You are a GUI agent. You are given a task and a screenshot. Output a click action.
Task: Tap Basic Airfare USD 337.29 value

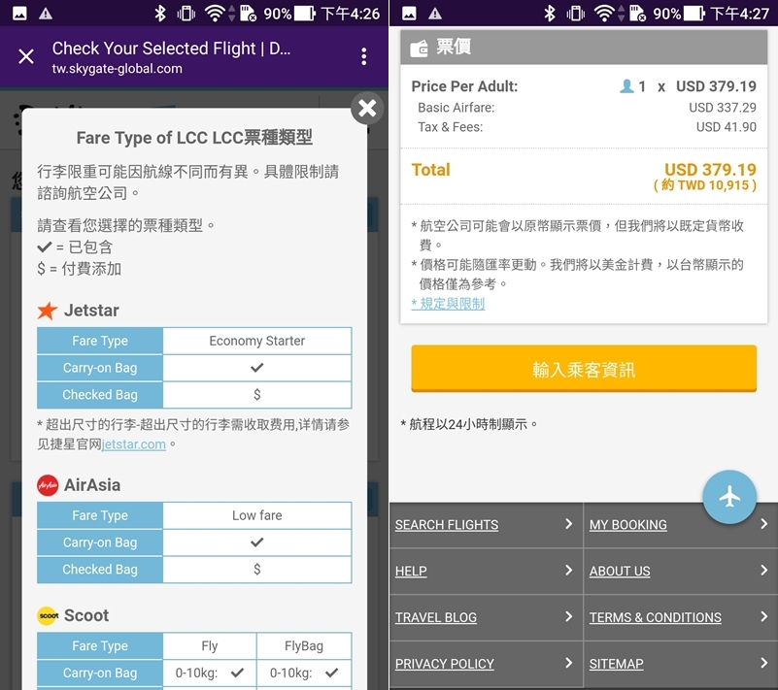(723, 108)
